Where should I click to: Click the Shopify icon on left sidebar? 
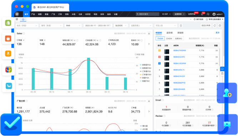(x=8, y=23)
